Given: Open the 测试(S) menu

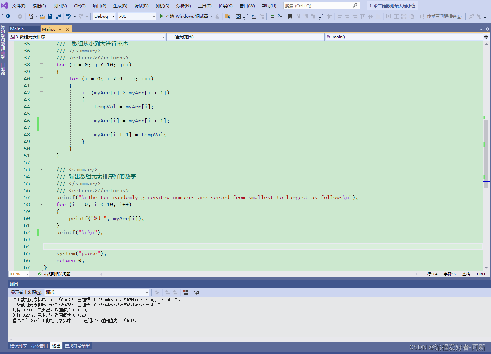Looking at the screenshot, I should tap(162, 6).
